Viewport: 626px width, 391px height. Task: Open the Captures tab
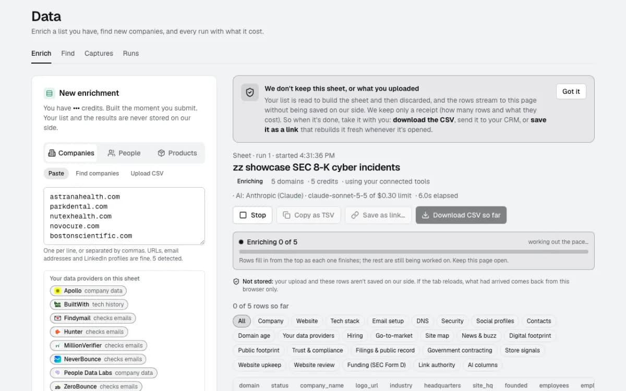[x=99, y=53]
